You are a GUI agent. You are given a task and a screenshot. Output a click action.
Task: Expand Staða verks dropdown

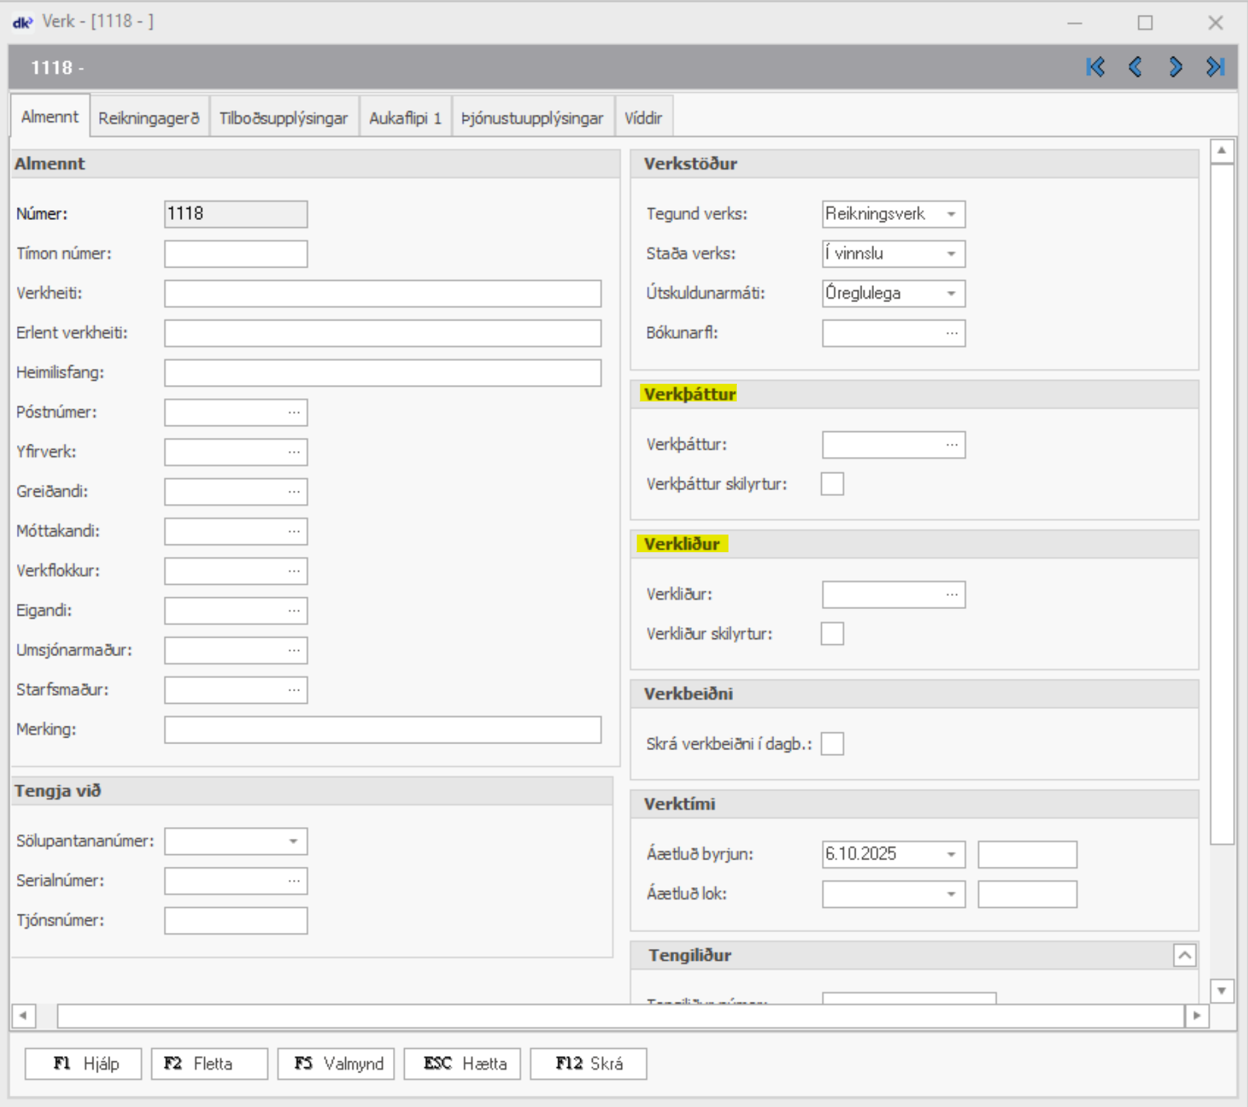point(951,254)
